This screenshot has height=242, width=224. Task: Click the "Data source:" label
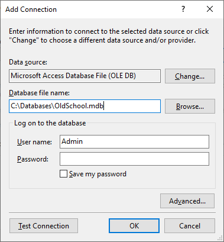[28, 62]
